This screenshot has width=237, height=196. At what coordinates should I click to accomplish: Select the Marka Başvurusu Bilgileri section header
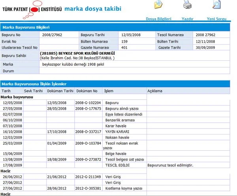(x=26, y=27)
